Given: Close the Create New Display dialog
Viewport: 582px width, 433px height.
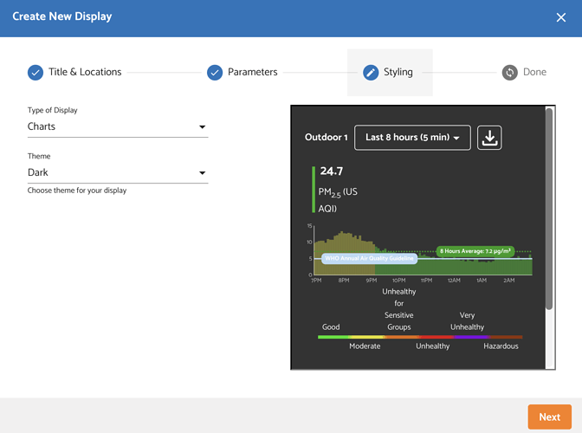Looking at the screenshot, I should [x=561, y=17].
